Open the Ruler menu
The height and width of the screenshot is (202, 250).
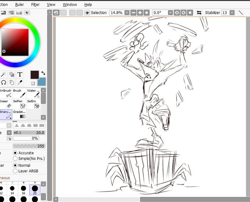(19, 5)
